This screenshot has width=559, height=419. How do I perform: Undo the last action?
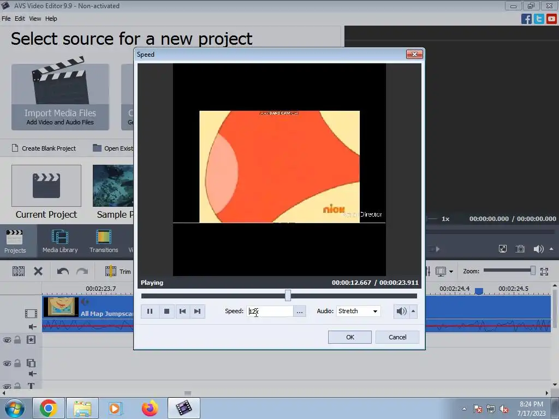point(63,272)
